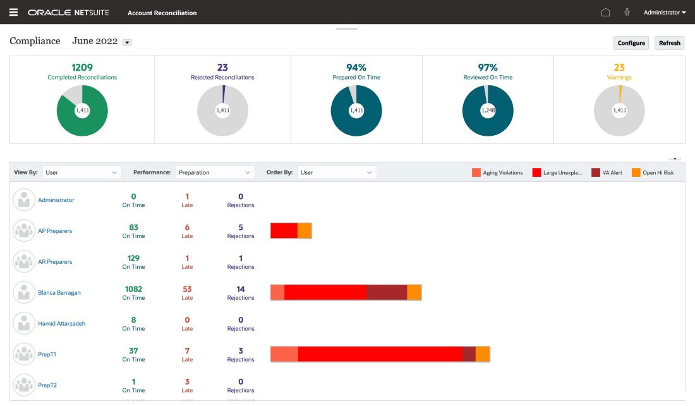This screenshot has width=695, height=406.
Task: Open the NetSuite navigation hamburger menu
Action: point(13,12)
